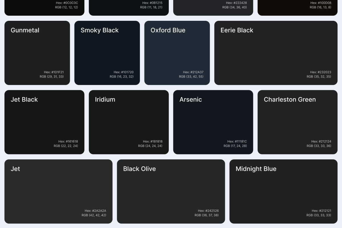The height and width of the screenshot is (228, 342).
Task: Click the Hex #0B1215 label
Action: click(152, 3)
